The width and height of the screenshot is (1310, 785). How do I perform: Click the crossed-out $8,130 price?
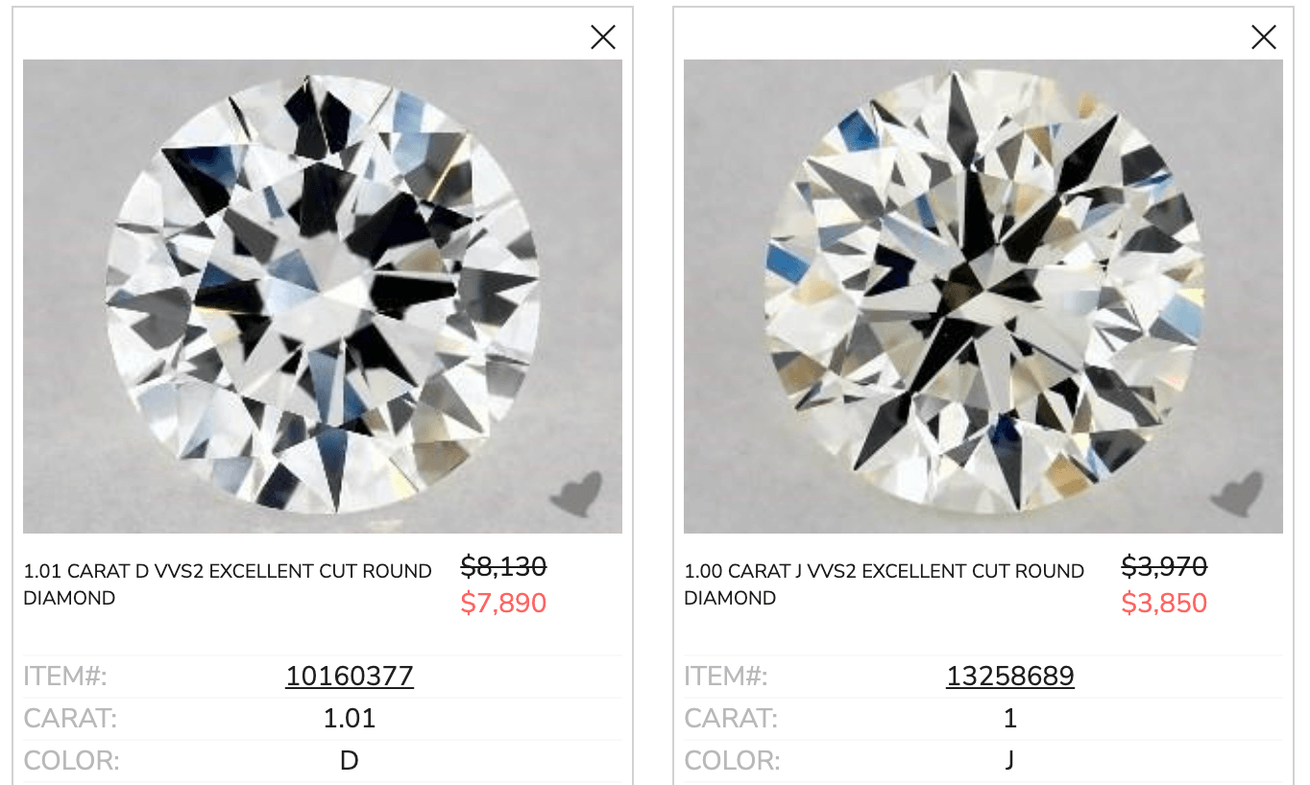pos(503,567)
